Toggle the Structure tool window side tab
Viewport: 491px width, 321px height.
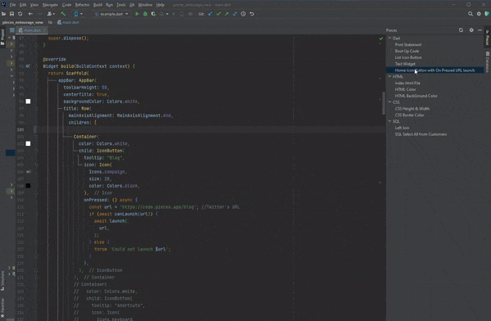point(2,281)
